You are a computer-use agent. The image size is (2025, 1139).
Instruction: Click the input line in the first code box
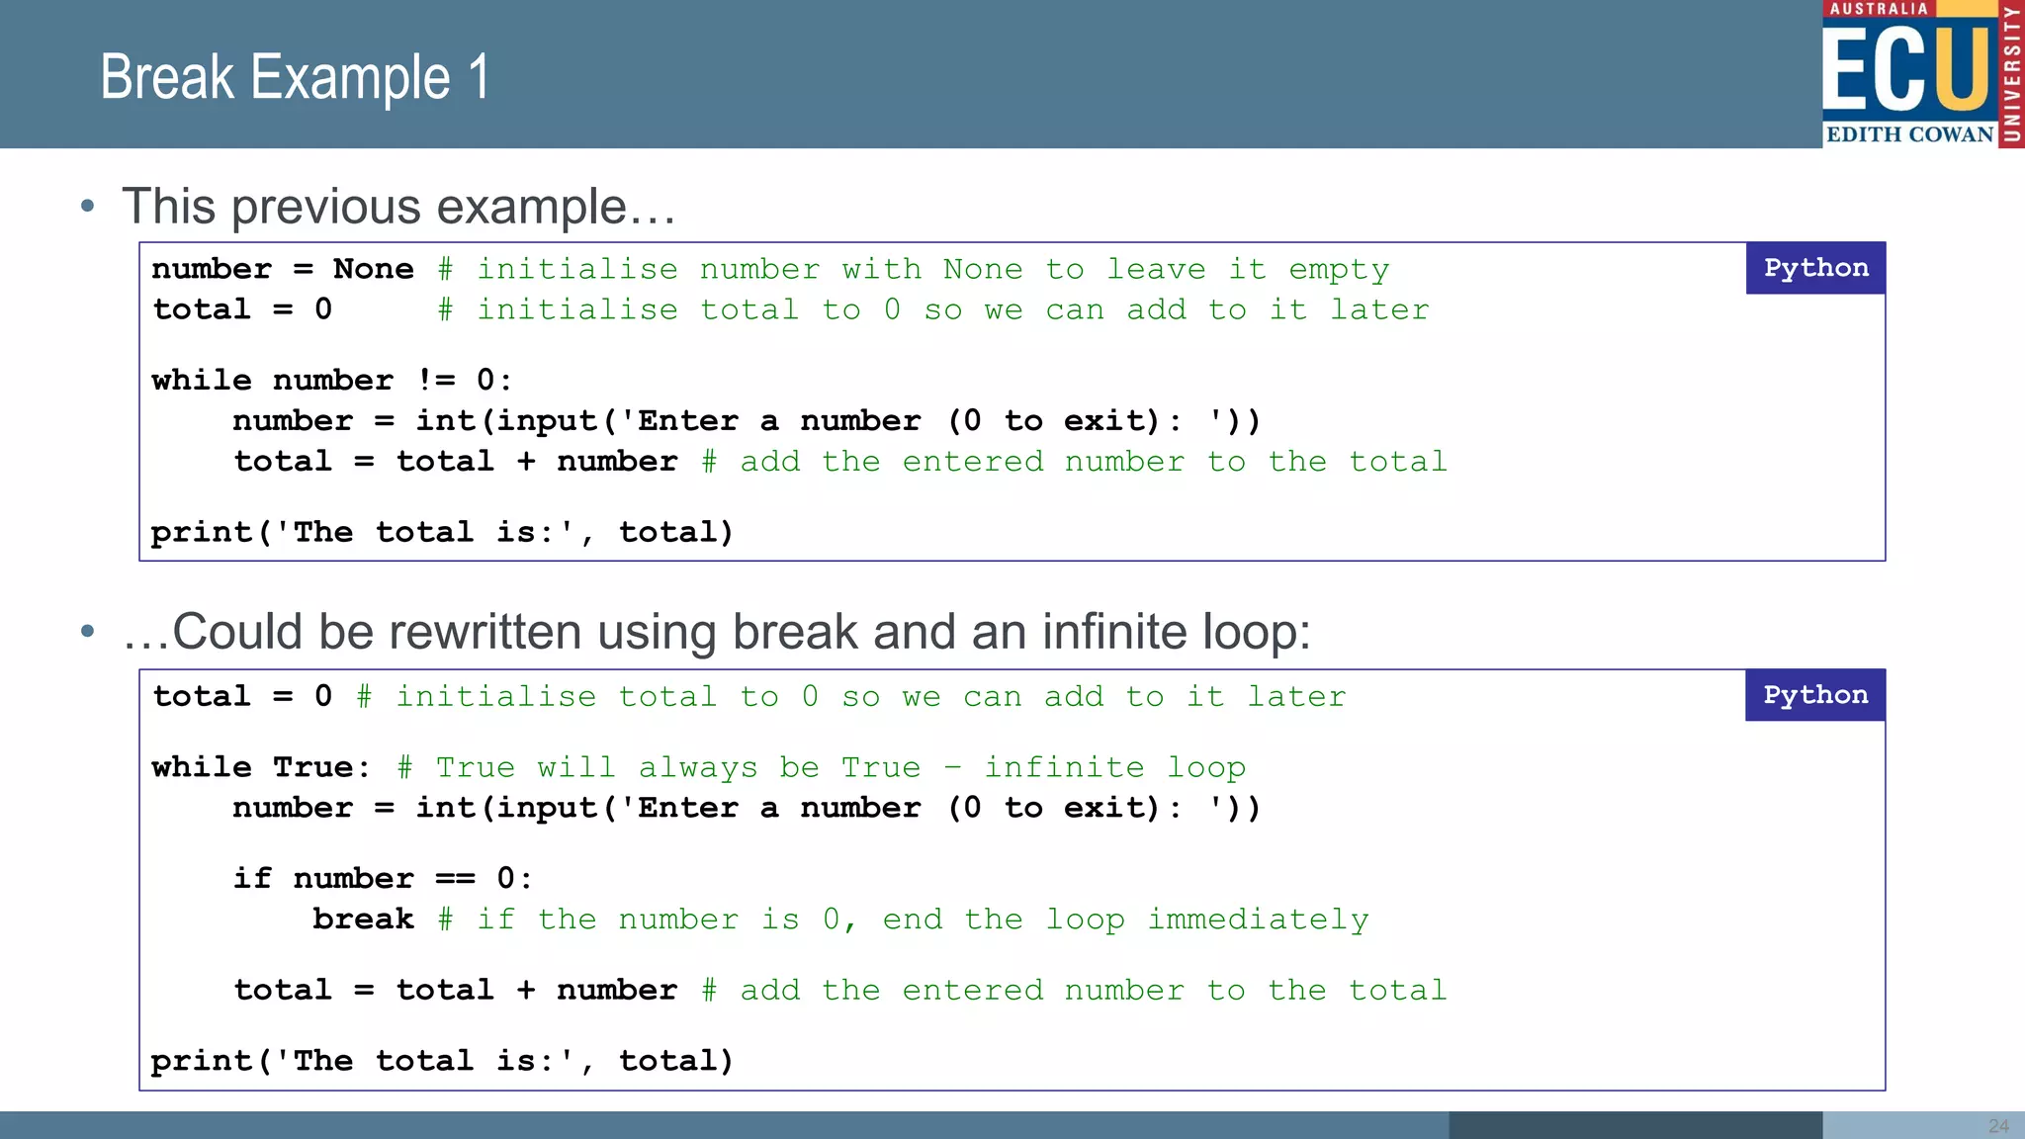pyautogui.click(x=747, y=421)
